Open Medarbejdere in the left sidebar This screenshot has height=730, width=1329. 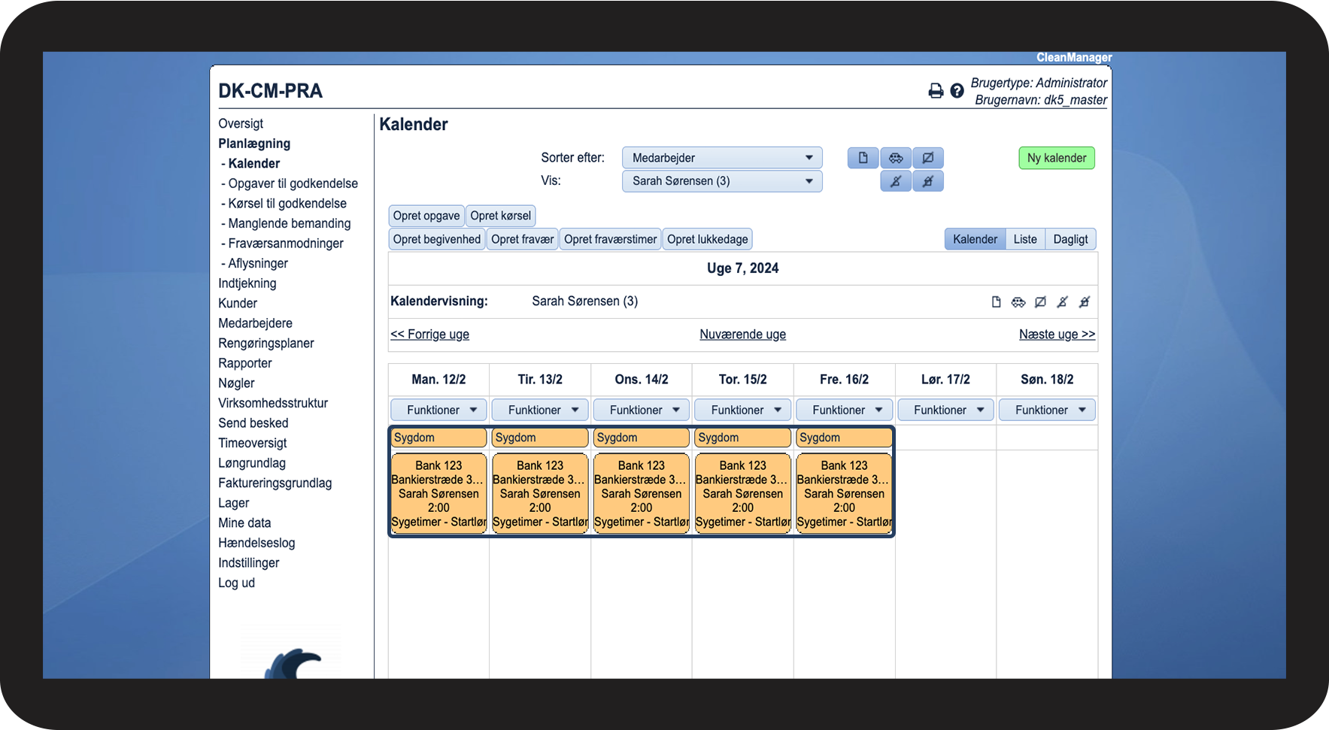click(x=255, y=323)
